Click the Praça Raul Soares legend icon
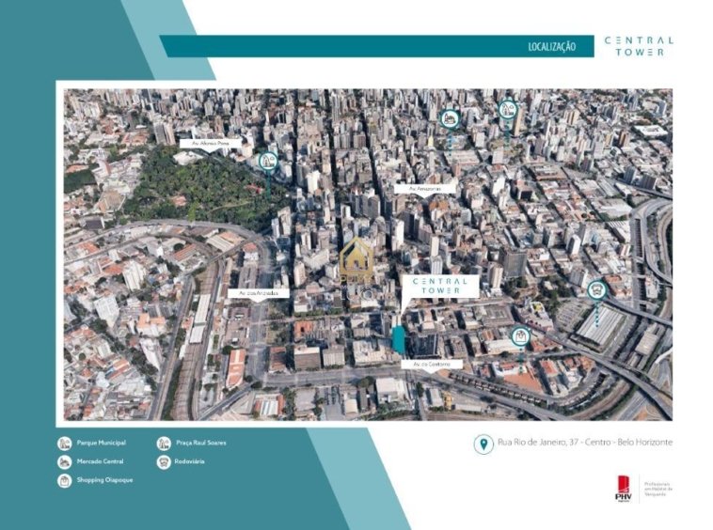 164,443
